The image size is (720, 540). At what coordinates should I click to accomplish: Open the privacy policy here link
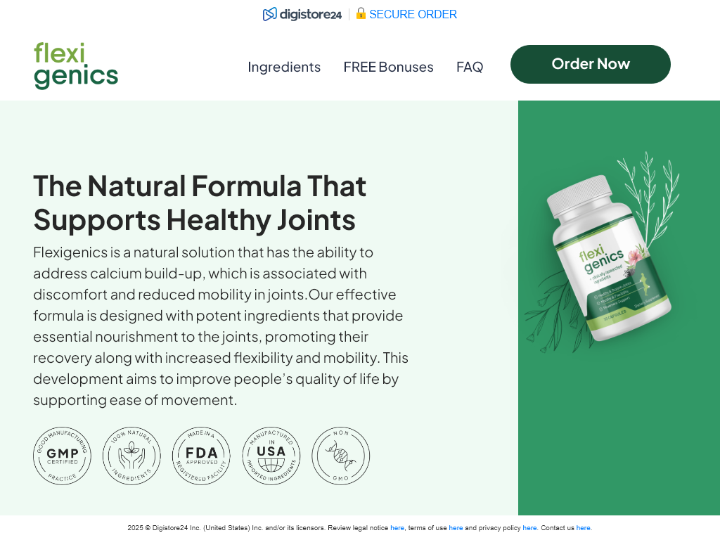(529, 528)
